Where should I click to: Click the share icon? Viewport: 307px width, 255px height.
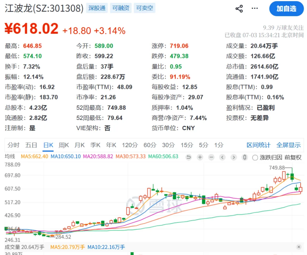pyautogui.click(x=239, y=9)
